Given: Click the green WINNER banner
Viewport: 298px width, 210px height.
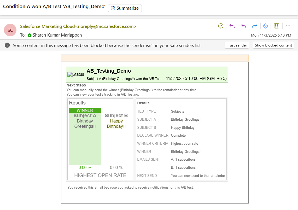Looking at the screenshot, I should point(85,110).
